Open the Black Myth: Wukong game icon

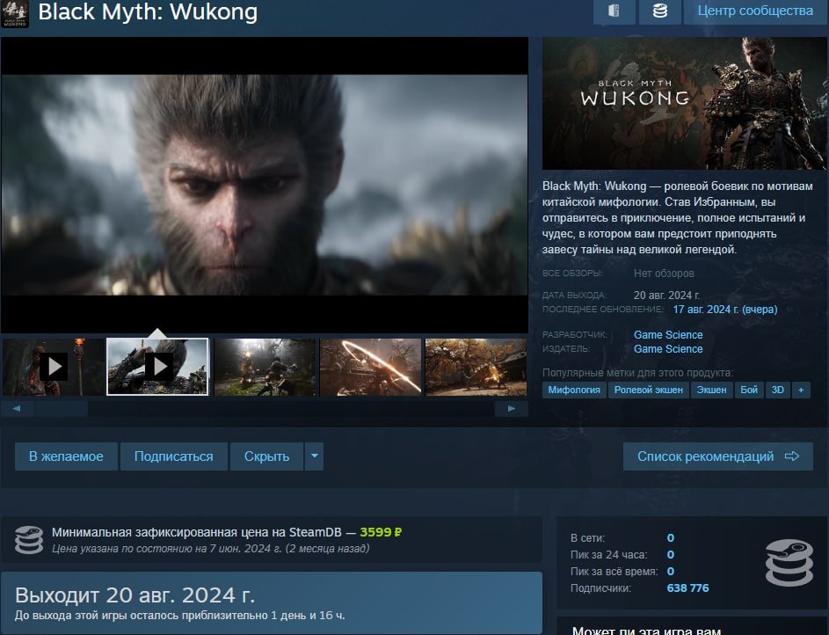[x=15, y=13]
